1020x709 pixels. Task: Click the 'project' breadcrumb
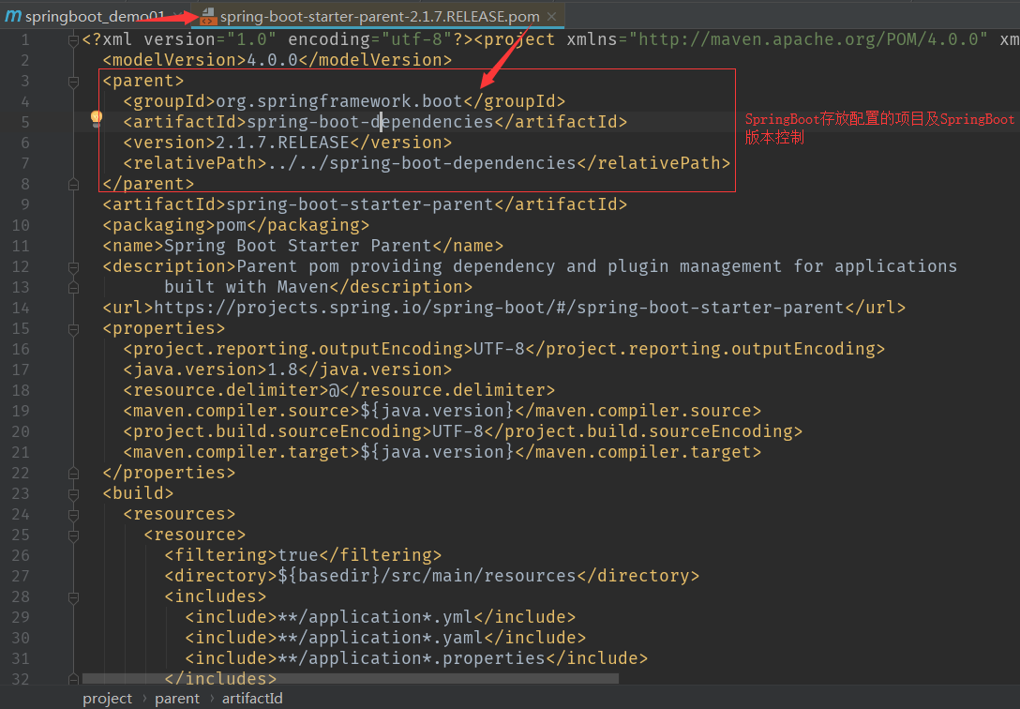[107, 699]
